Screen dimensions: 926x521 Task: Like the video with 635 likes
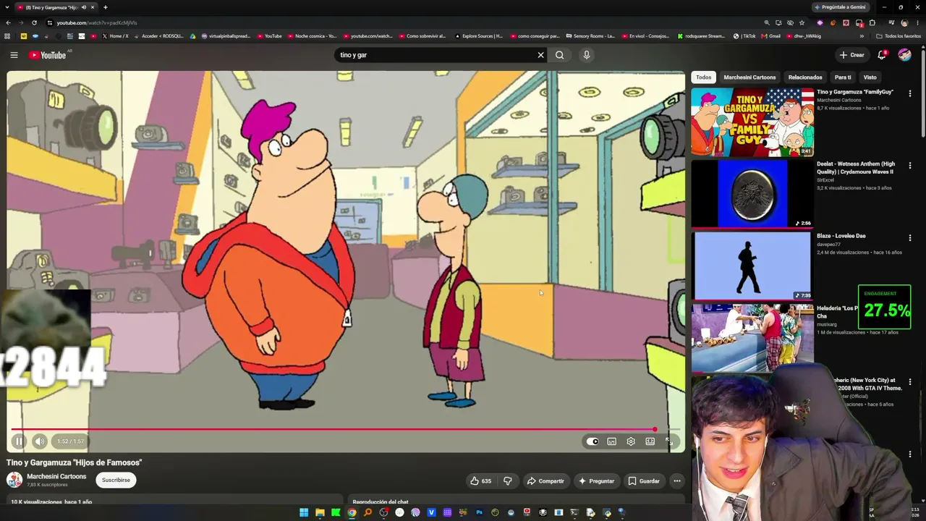(x=480, y=481)
